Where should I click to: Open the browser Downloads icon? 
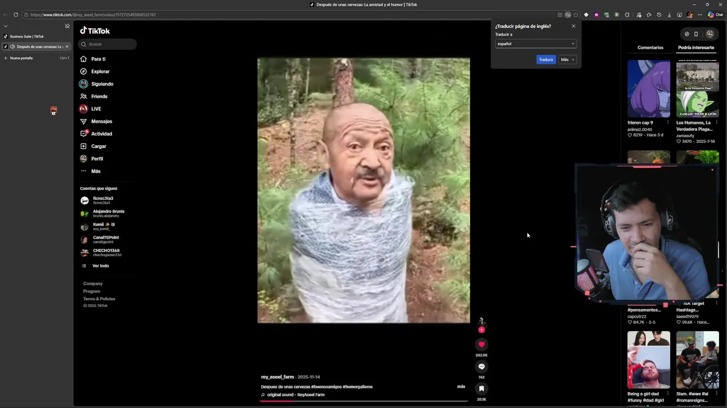(670, 15)
